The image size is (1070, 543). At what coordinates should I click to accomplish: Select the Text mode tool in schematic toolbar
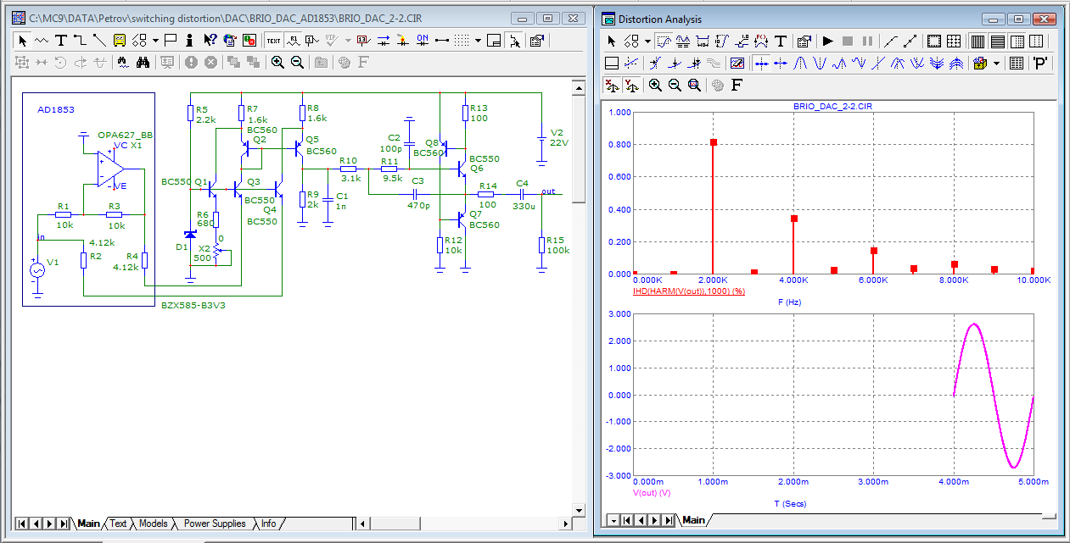click(x=61, y=40)
